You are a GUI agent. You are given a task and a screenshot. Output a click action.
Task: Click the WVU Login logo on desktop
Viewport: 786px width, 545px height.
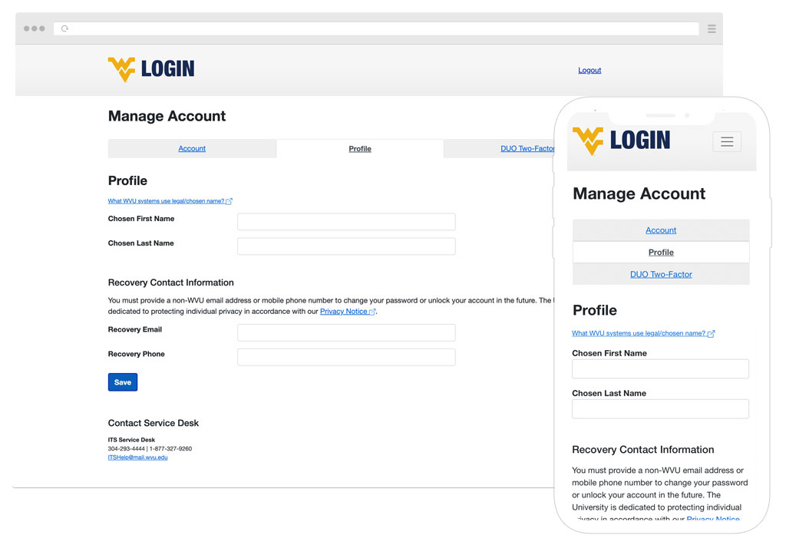151,69
